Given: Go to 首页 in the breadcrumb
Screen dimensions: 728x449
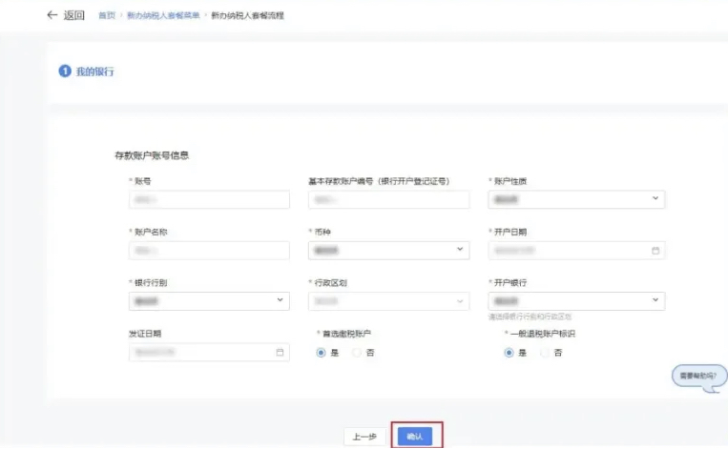Looking at the screenshot, I should click(106, 16).
